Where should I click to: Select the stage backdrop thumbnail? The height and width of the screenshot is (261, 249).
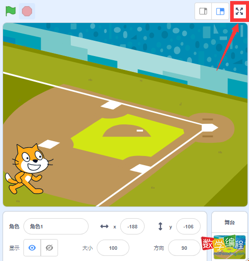[230, 247]
